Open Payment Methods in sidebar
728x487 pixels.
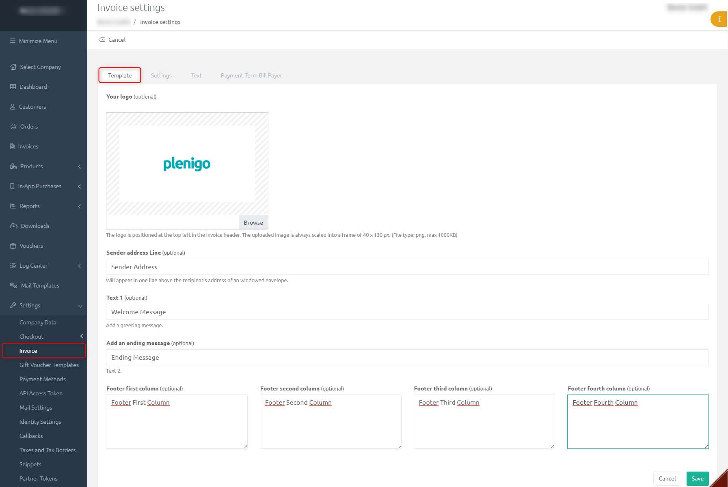(x=43, y=379)
